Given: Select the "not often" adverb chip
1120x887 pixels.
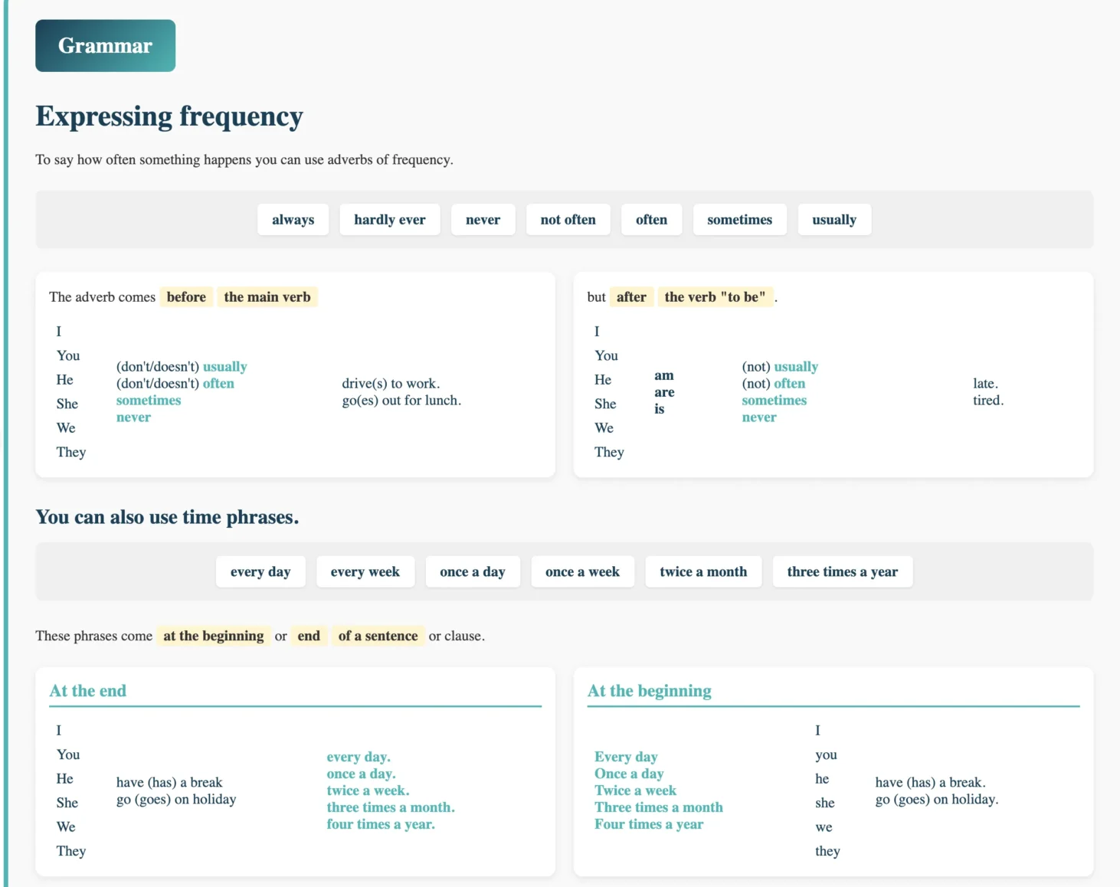Looking at the screenshot, I should tap(568, 220).
